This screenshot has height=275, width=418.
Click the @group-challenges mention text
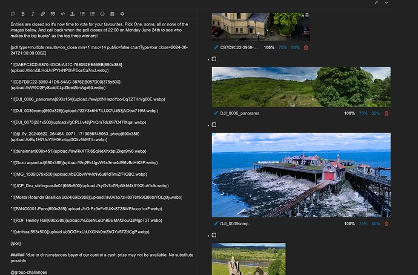[29, 273]
